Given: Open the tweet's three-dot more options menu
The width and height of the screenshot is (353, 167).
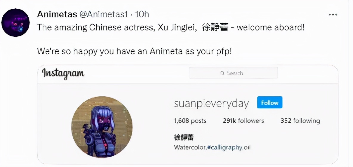Looking at the screenshot, I should (x=333, y=15).
